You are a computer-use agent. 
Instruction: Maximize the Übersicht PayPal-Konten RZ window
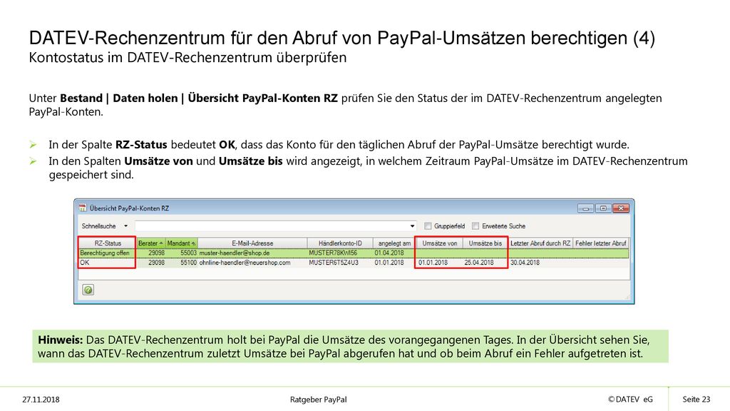pyautogui.click(x=603, y=208)
